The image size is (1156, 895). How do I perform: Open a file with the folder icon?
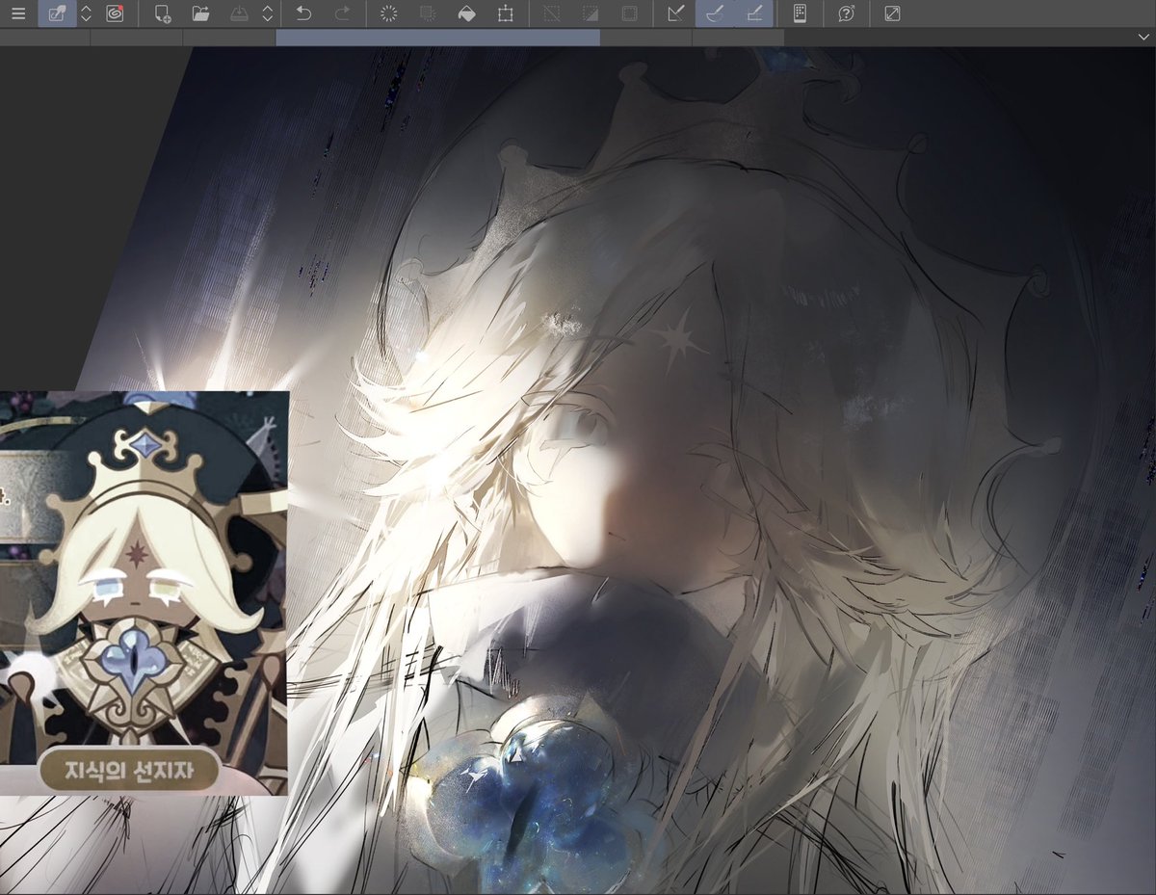200,13
